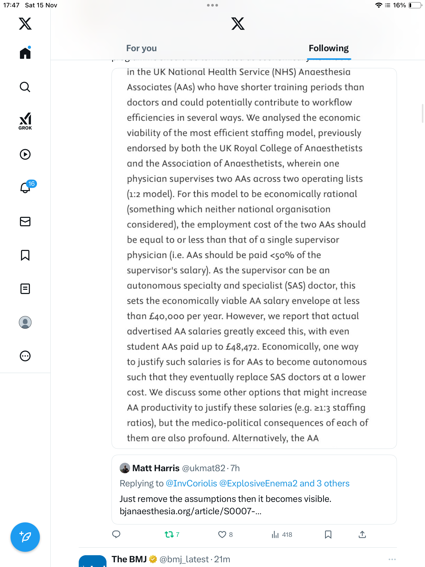The width and height of the screenshot is (425, 567).
Task: Expand the More options circle in sidebar
Action: [x=25, y=356]
